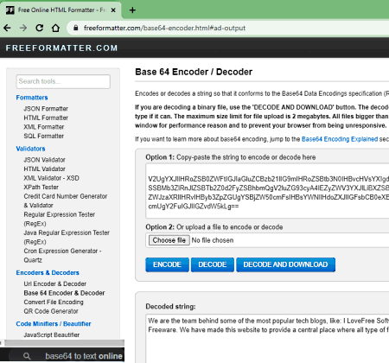Click the 'No file chosen' text

click(x=213, y=240)
